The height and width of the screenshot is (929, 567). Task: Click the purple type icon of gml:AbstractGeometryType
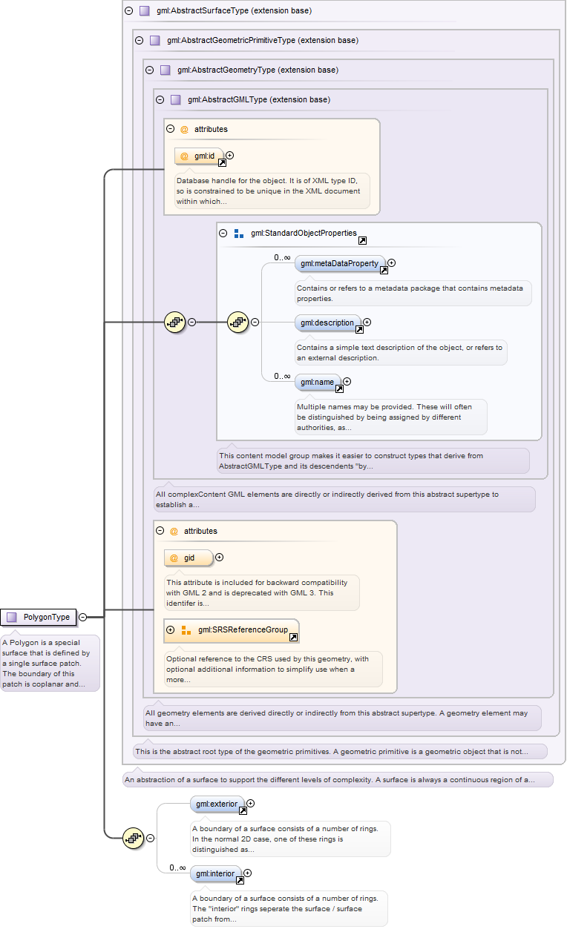pos(165,70)
